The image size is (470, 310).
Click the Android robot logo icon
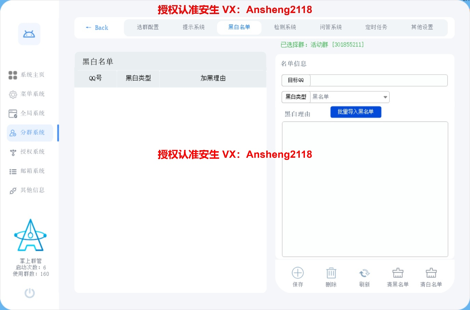coord(29,34)
